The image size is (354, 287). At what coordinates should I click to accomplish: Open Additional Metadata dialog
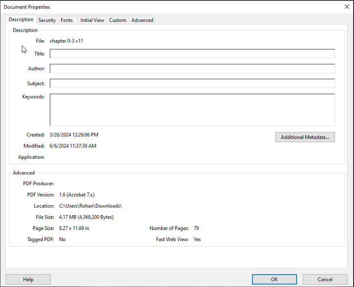[305, 137]
